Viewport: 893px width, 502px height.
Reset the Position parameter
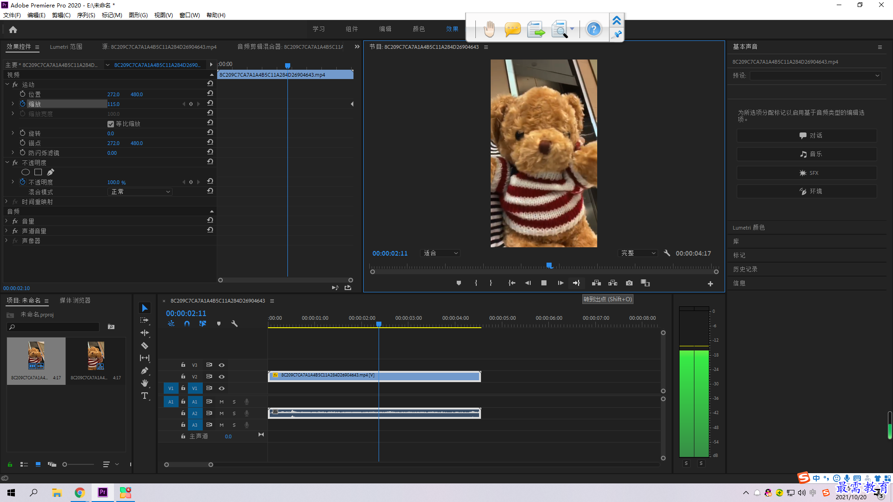[210, 93]
